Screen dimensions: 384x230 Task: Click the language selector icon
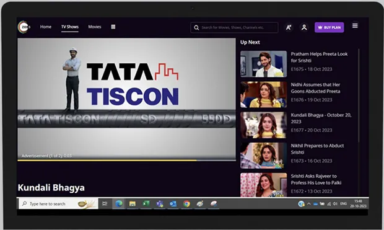tap(289, 27)
